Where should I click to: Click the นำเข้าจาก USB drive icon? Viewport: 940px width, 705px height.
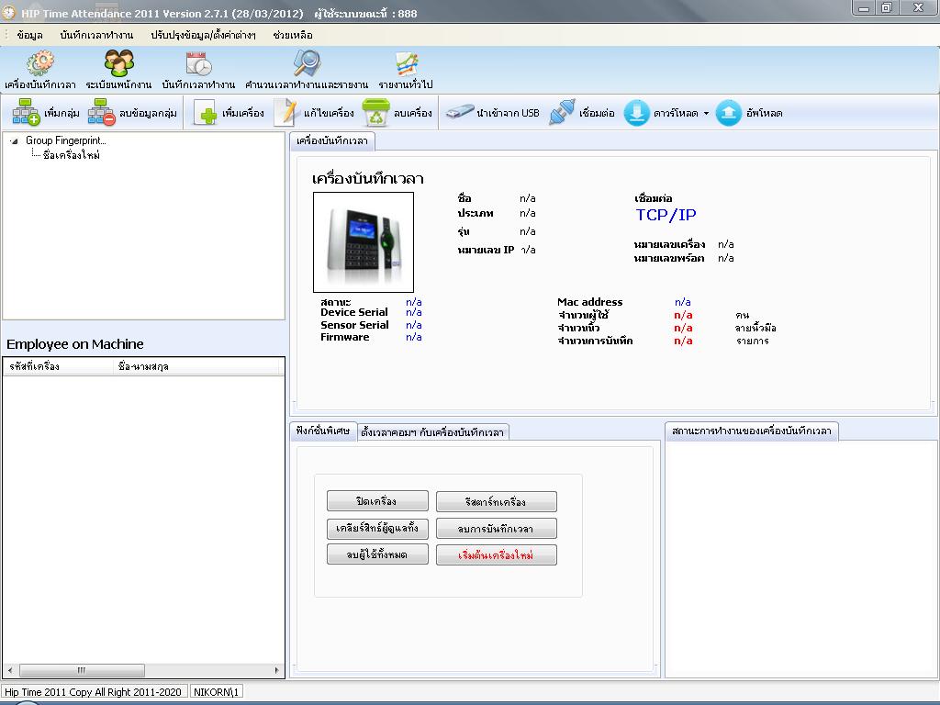click(x=460, y=112)
